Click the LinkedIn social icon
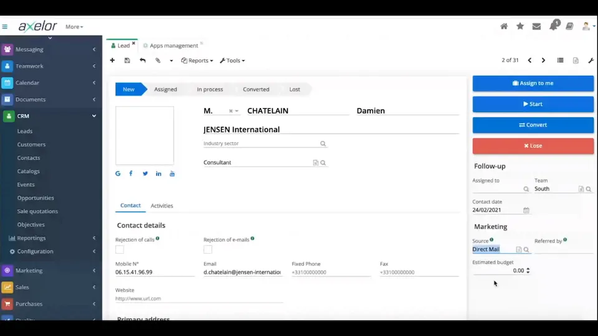598x336 pixels. click(x=158, y=174)
